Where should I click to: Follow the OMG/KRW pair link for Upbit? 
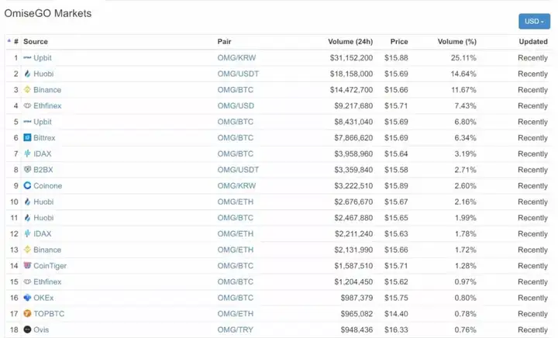pos(236,57)
